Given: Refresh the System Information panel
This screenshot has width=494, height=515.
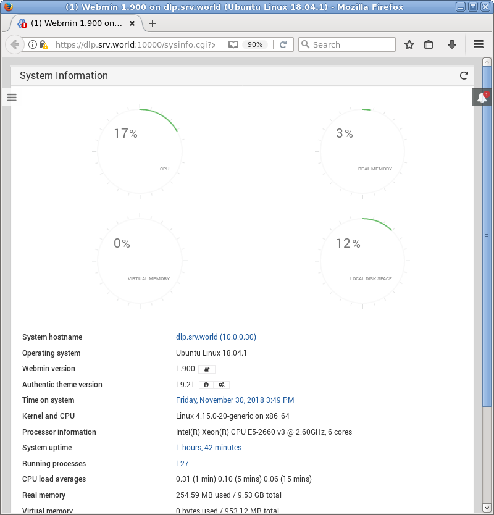Looking at the screenshot, I should coord(464,75).
